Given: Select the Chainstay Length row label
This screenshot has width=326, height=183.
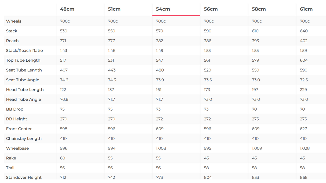Looking at the screenshot, I should click(x=24, y=139).
